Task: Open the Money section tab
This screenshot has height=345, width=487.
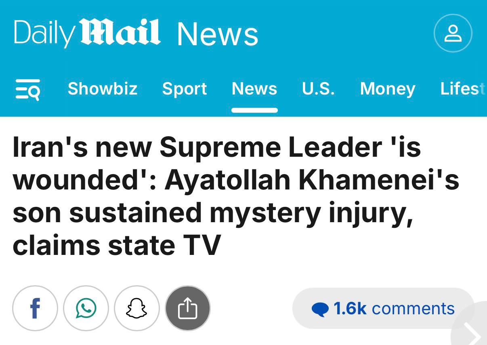Action: 388,88
